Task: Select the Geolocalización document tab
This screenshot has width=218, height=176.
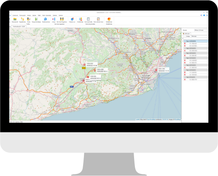Action: pyautogui.click(x=19, y=26)
